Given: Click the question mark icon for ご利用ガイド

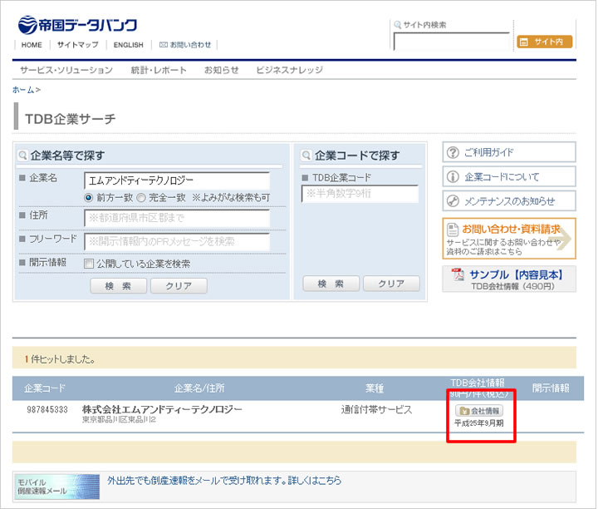Looking at the screenshot, I should [x=453, y=153].
